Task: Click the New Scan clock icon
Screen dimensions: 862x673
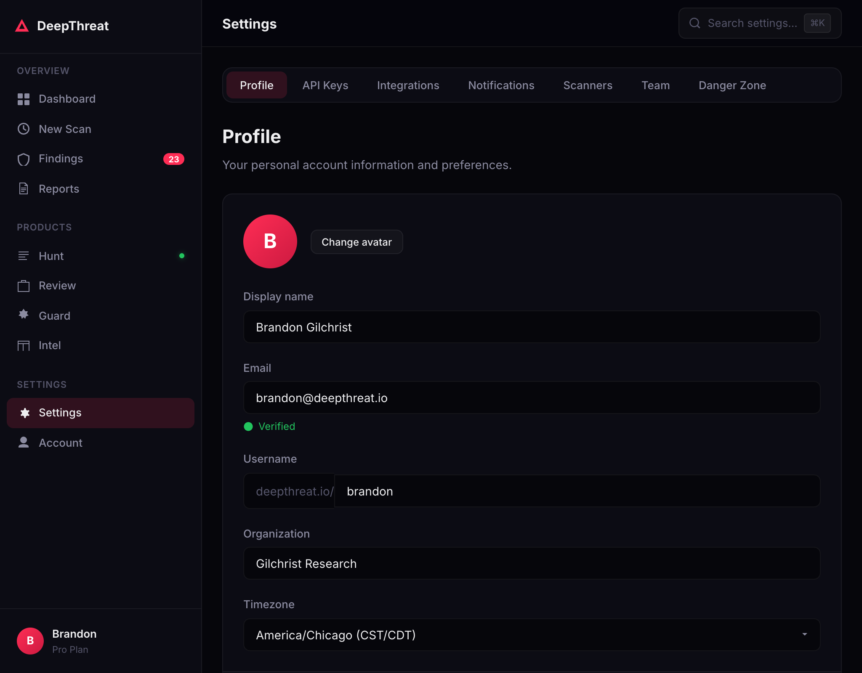Action: click(x=24, y=129)
